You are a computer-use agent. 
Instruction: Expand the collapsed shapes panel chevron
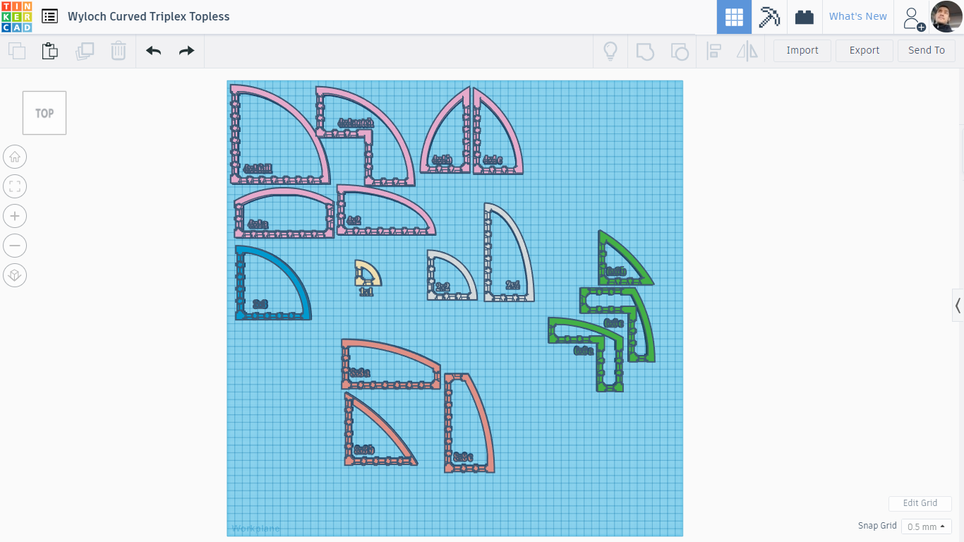tap(958, 306)
